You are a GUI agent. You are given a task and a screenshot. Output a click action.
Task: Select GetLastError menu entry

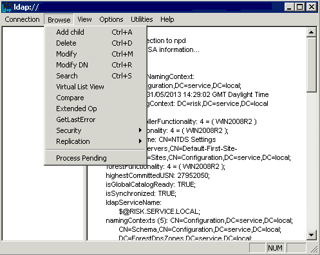point(95,119)
